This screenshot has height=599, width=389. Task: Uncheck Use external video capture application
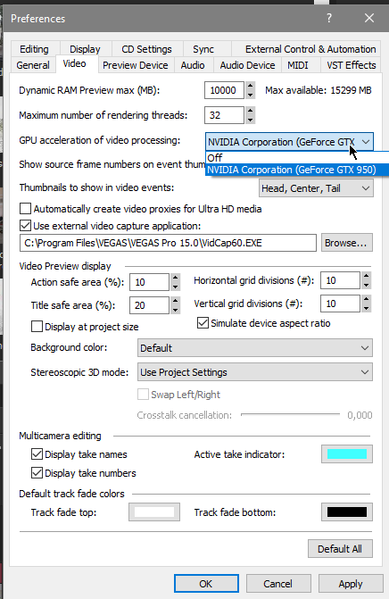pyautogui.click(x=25, y=225)
